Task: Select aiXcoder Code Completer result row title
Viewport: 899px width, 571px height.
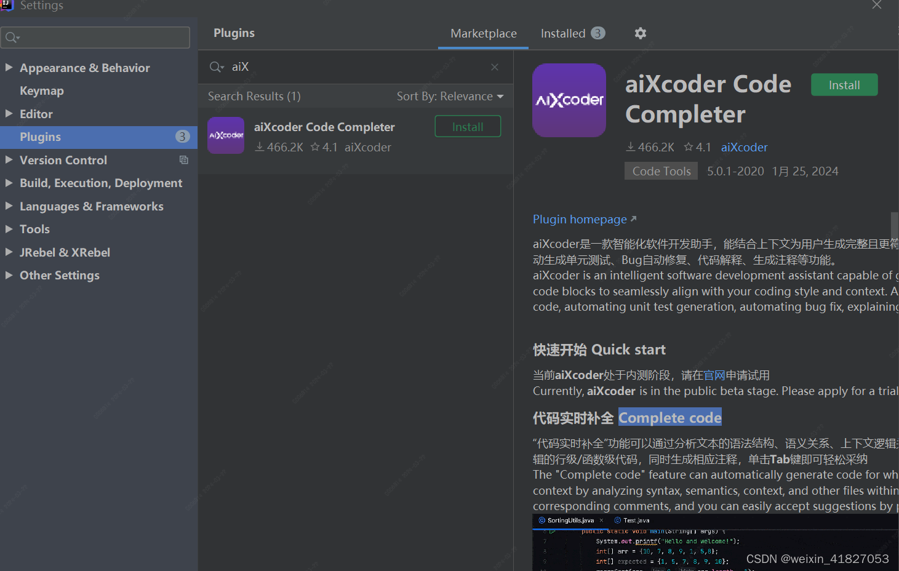Action: (324, 127)
